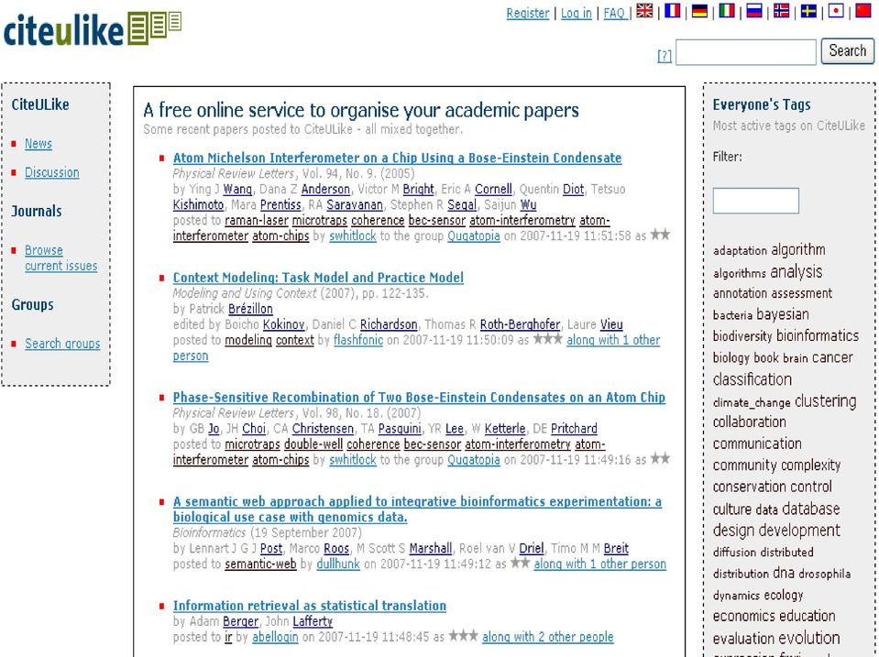Viewport: 879px width, 657px height.
Task: Open author Lafferty's link
Action: point(313,621)
